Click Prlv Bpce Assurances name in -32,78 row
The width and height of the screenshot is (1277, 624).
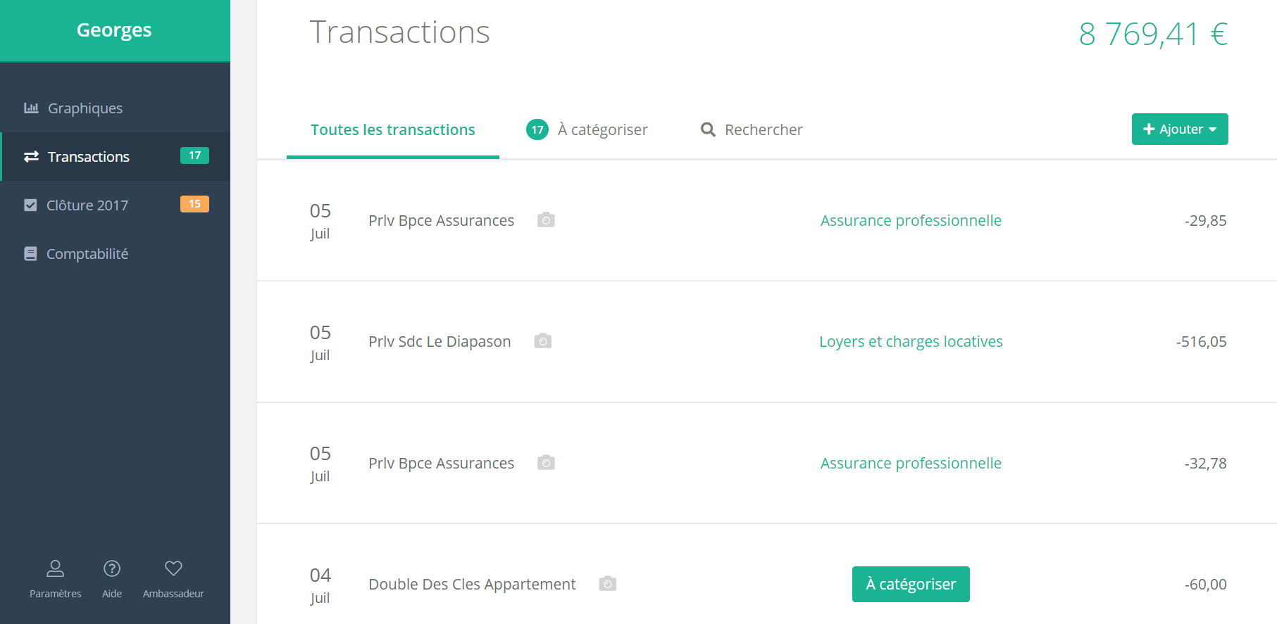point(441,463)
